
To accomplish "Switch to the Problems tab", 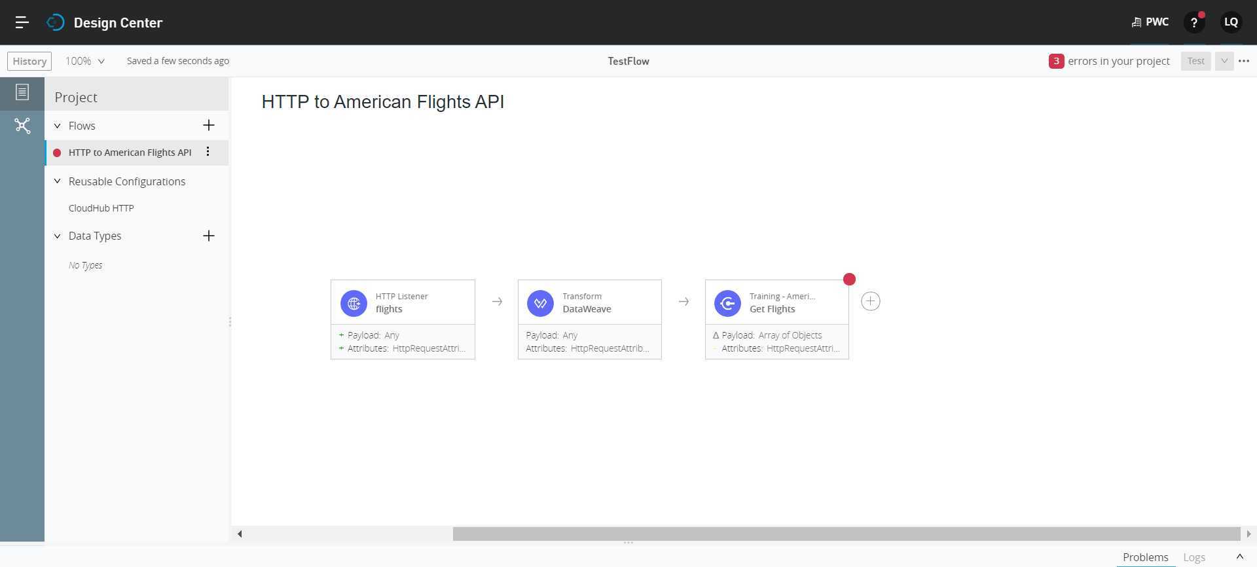I will click(1145, 557).
